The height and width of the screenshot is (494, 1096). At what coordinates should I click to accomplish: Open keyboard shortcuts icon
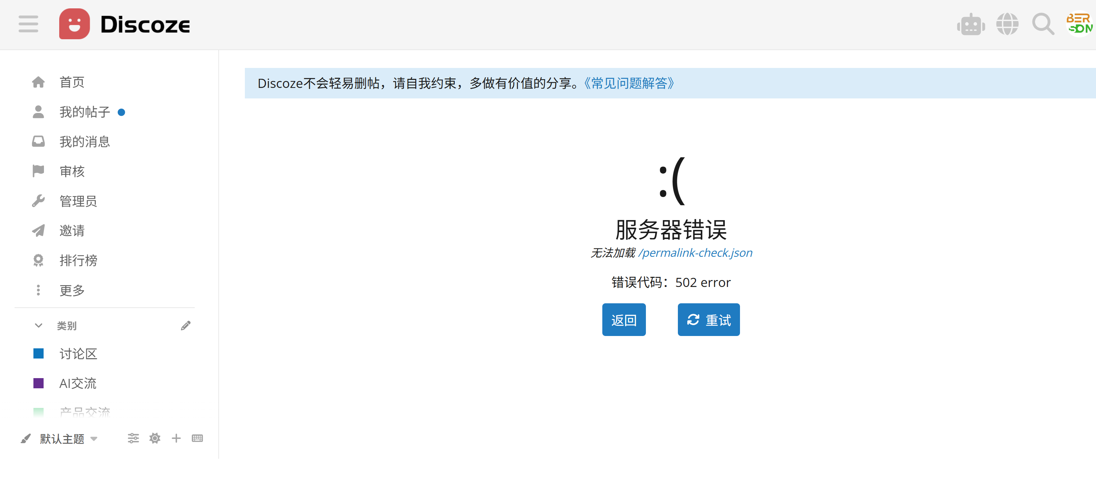tap(197, 438)
